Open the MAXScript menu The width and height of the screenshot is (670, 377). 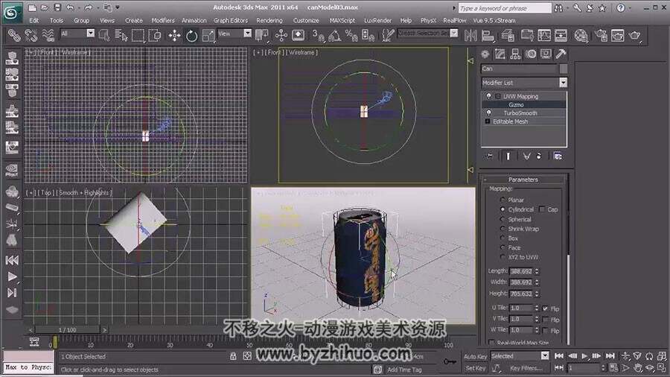[x=342, y=20]
